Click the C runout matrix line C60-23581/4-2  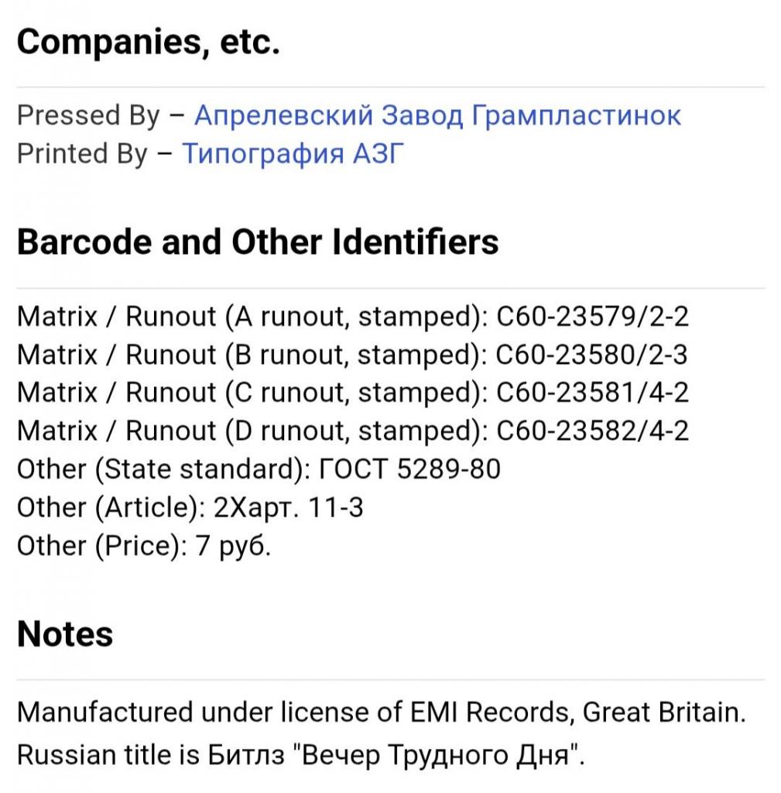click(x=353, y=393)
